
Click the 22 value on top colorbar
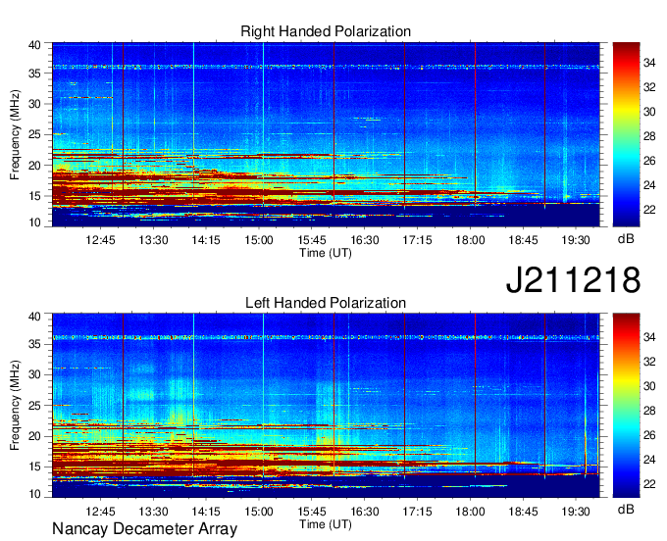coord(649,210)
